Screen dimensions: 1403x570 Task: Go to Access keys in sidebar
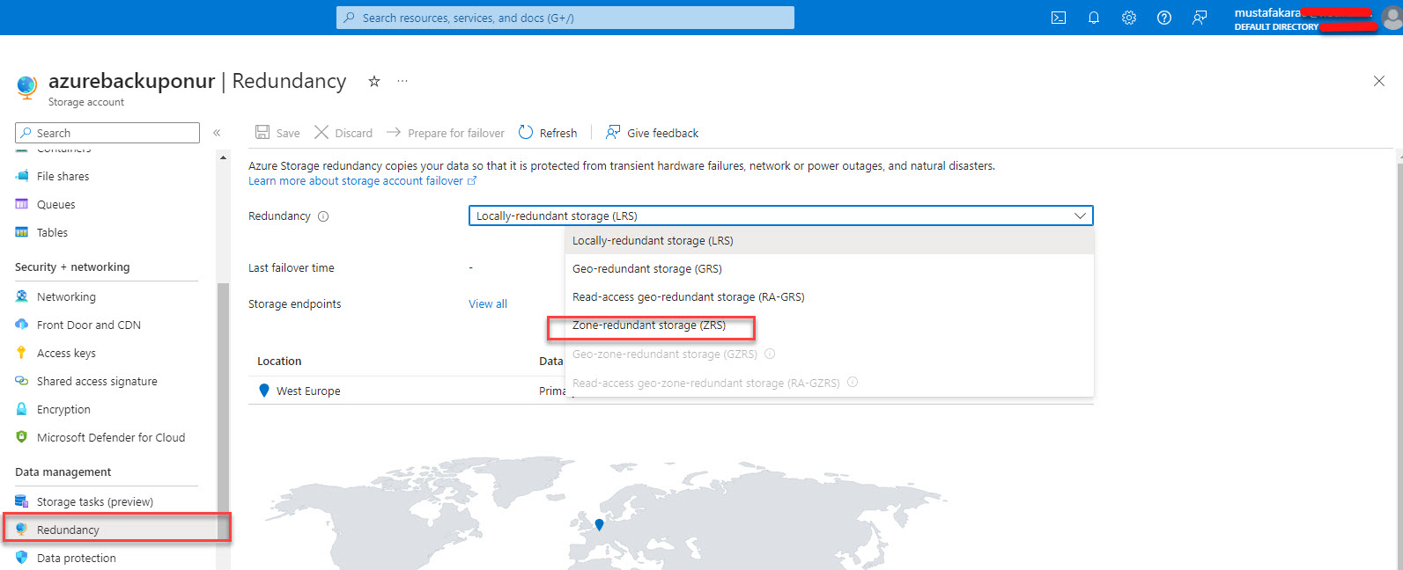[66, 354]
